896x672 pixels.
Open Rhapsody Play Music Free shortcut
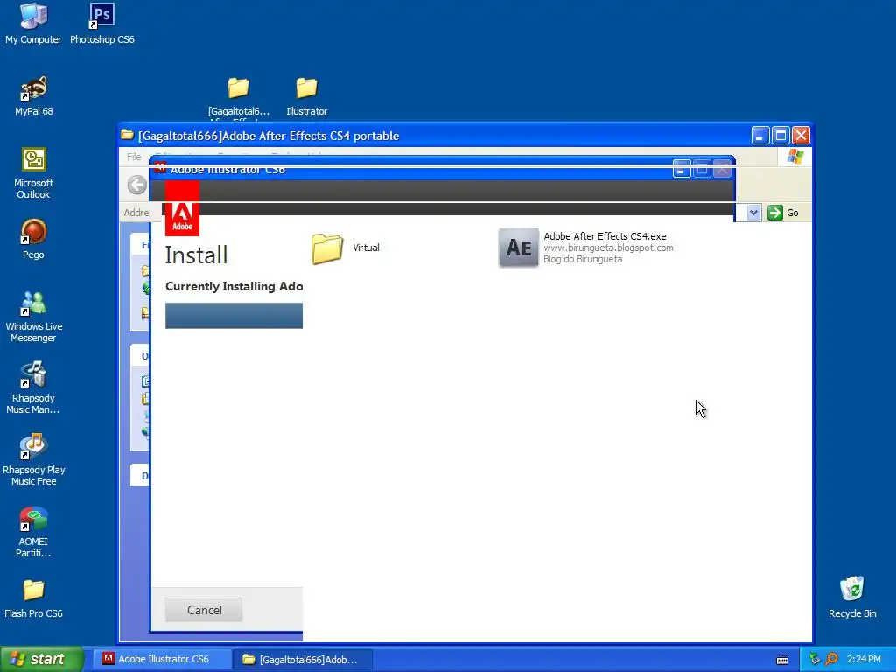point(34,459)
